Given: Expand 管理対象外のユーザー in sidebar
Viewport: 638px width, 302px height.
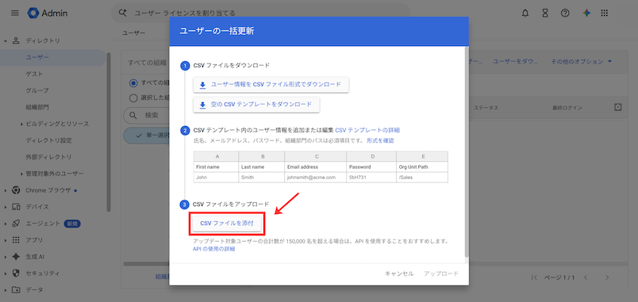Looking at the screenshot, I should (x=21, y=174).
